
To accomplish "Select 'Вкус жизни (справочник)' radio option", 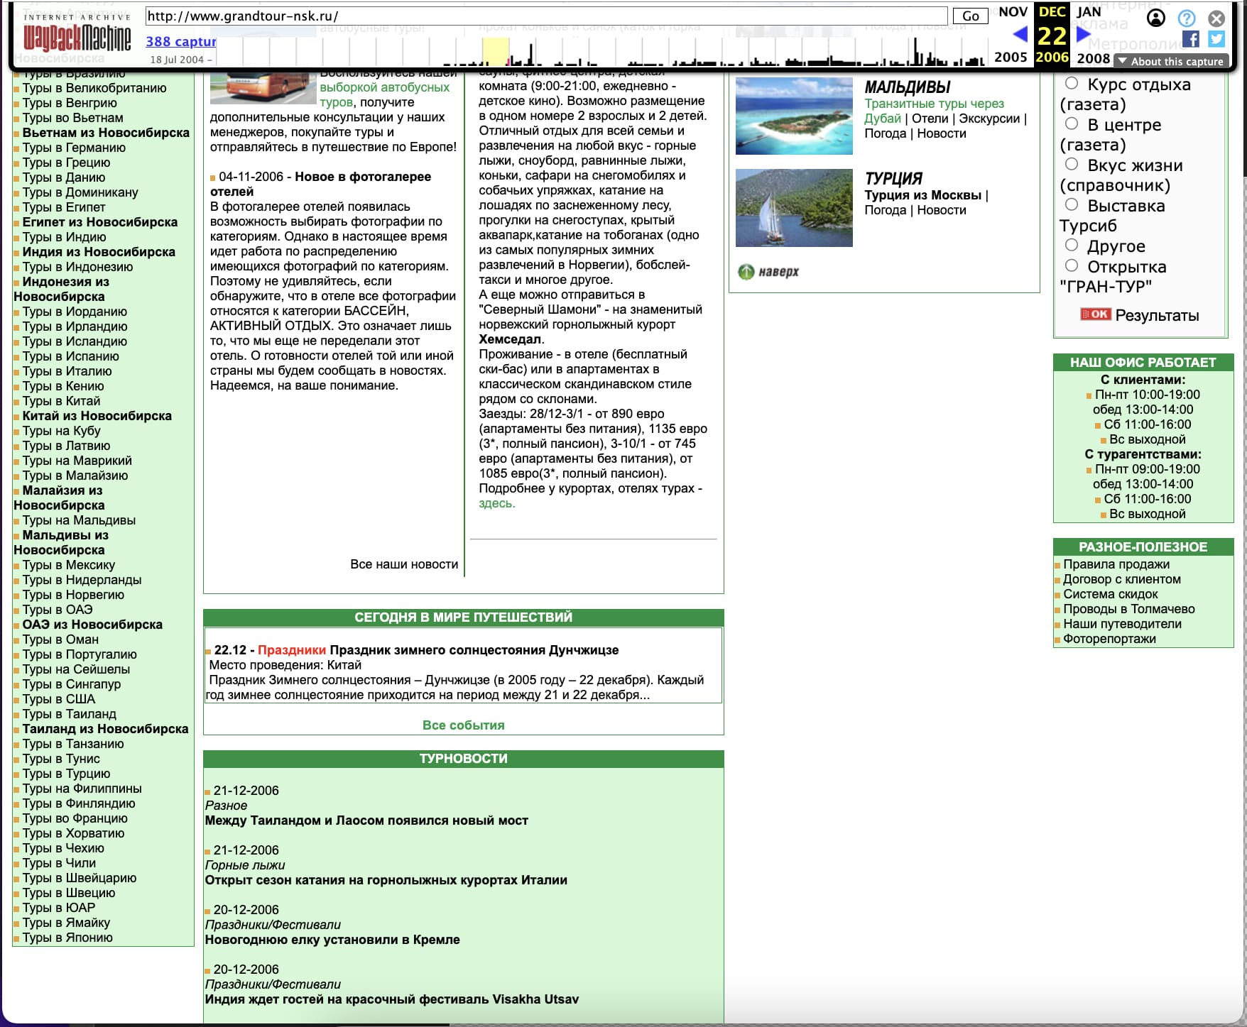I will (1072, 164).
